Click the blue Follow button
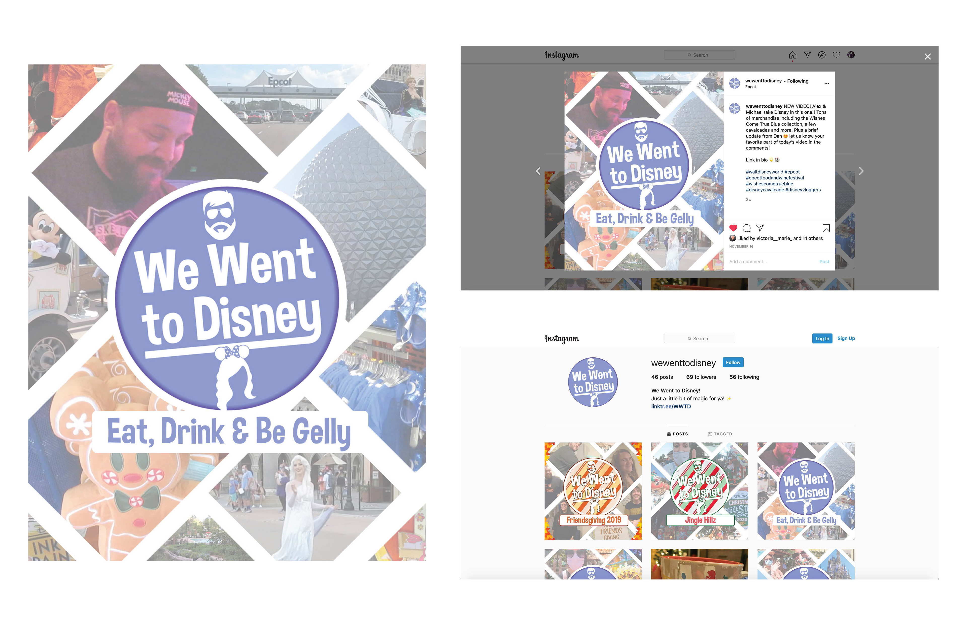This screenshot has width=967, height=625. click(733, 362)
